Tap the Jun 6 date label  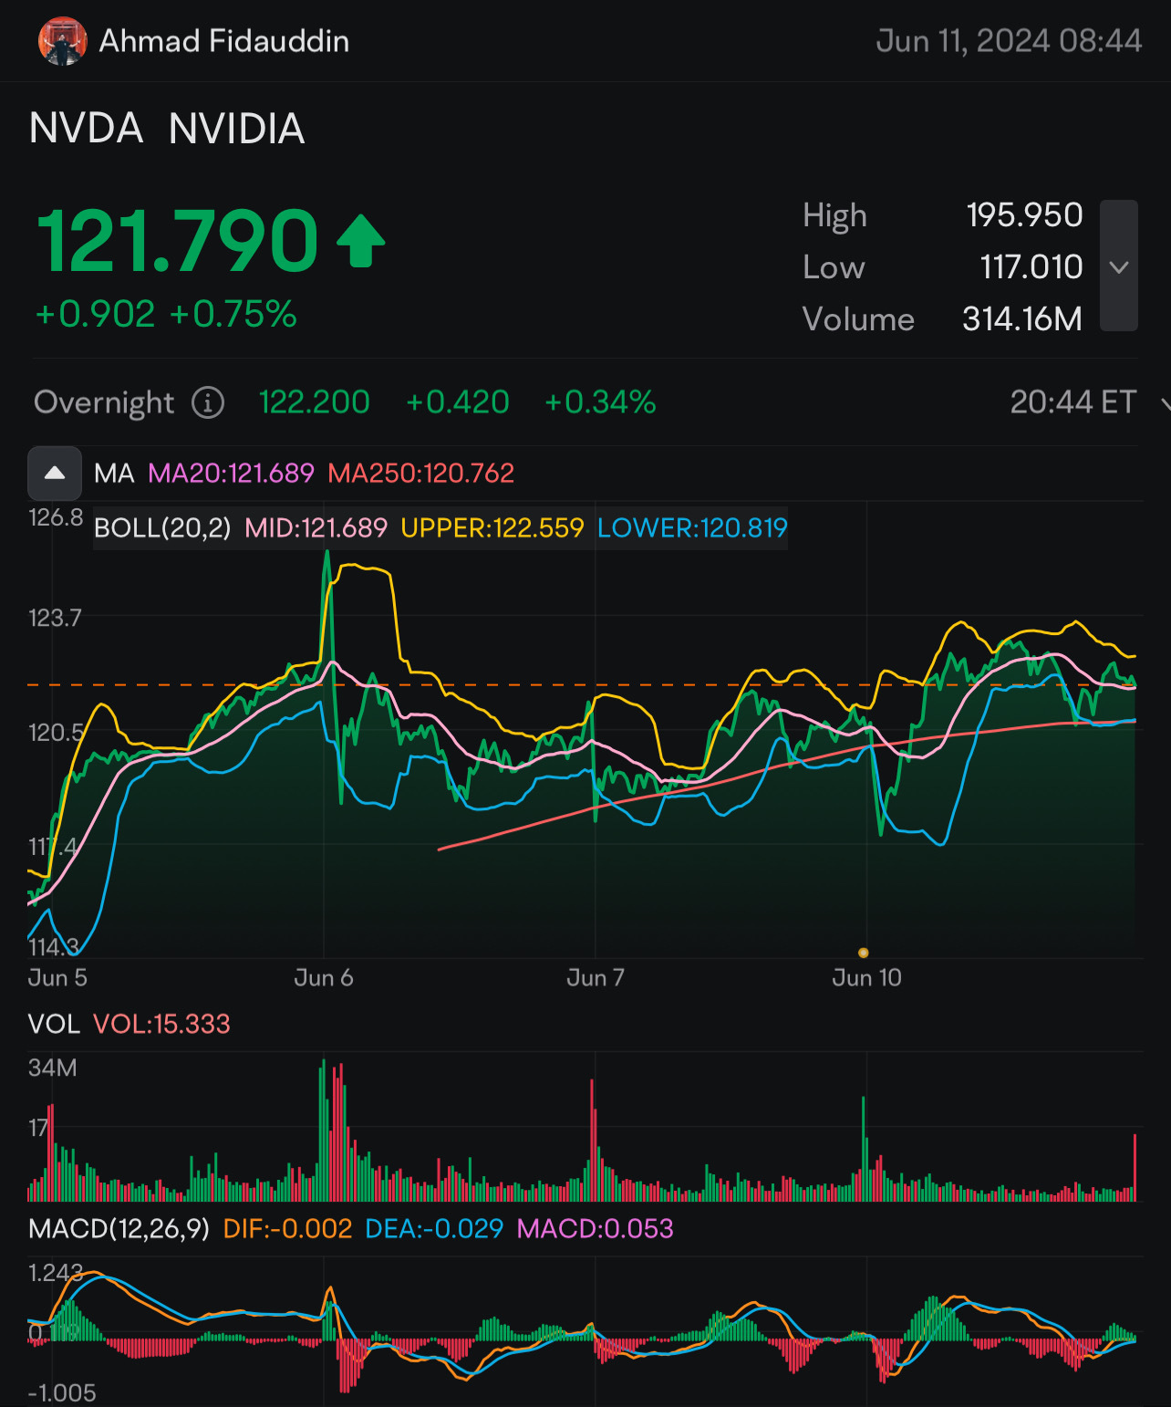324,978
